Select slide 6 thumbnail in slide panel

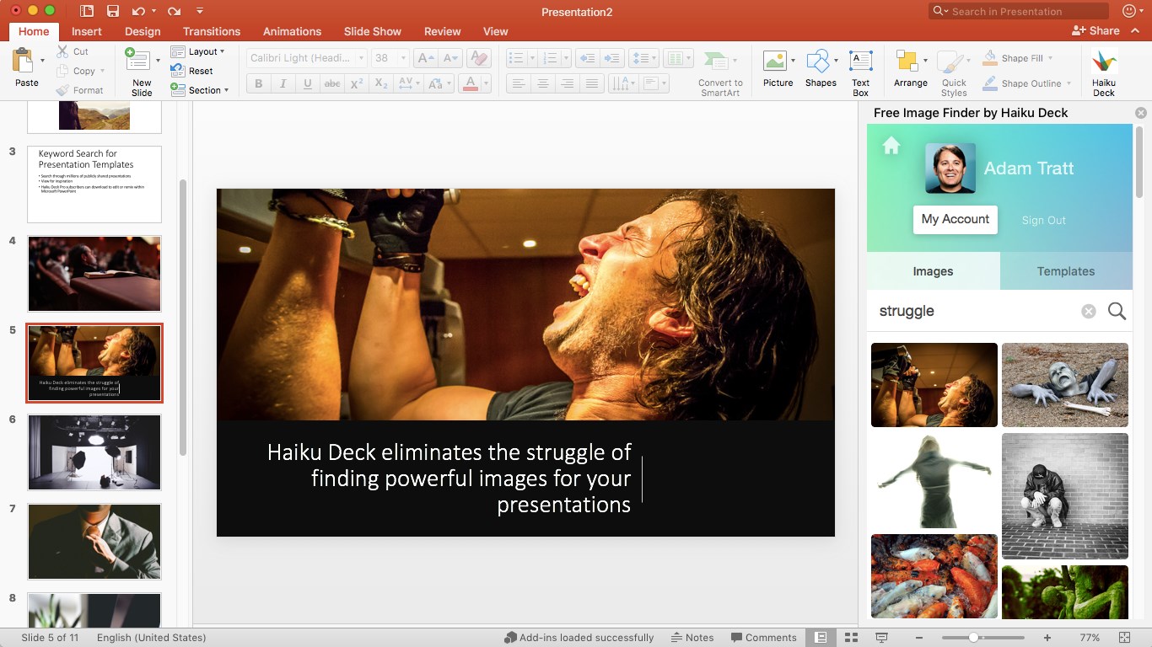94,452
